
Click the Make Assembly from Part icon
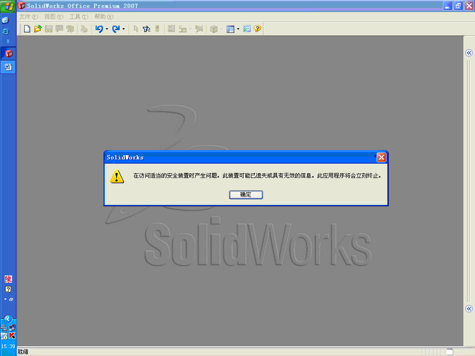(71, 29)
